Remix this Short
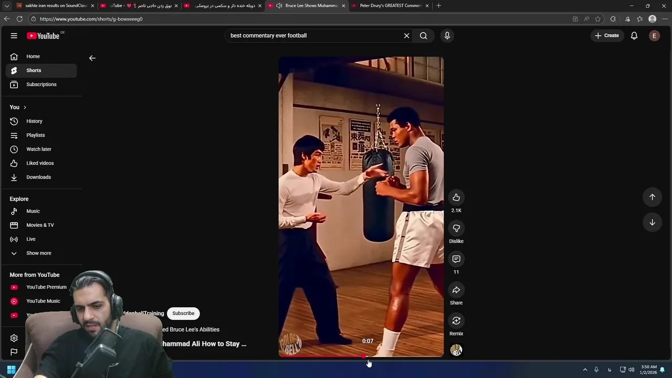The image size is (672, 378). (x=456, y=321)
